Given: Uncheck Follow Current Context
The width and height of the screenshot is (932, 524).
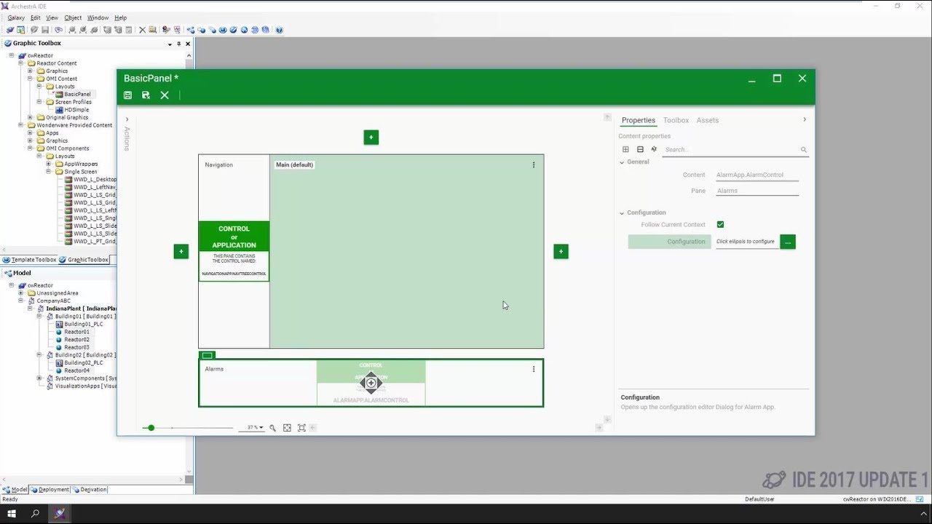Looking at the screenshot, I should 720,225.
